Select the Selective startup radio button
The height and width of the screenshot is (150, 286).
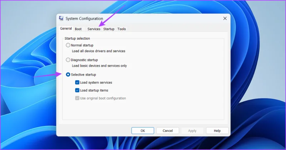tap(68, 75)
